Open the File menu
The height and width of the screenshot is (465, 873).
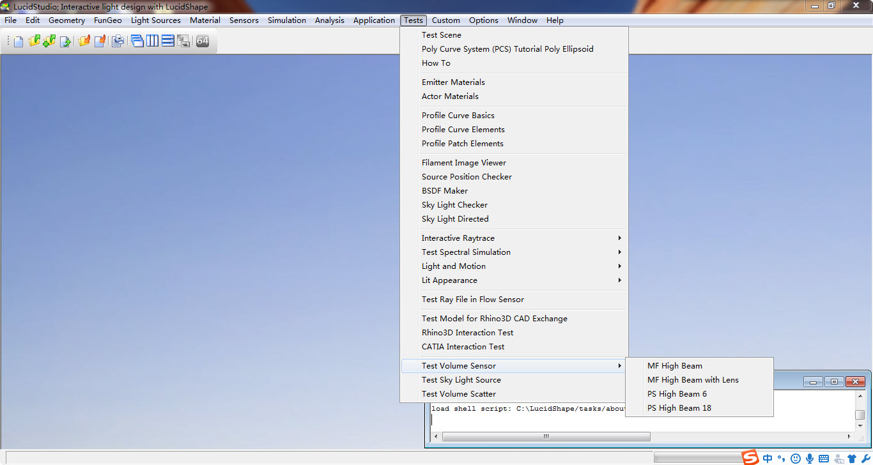pyautogui.click(x=11, y=20)
